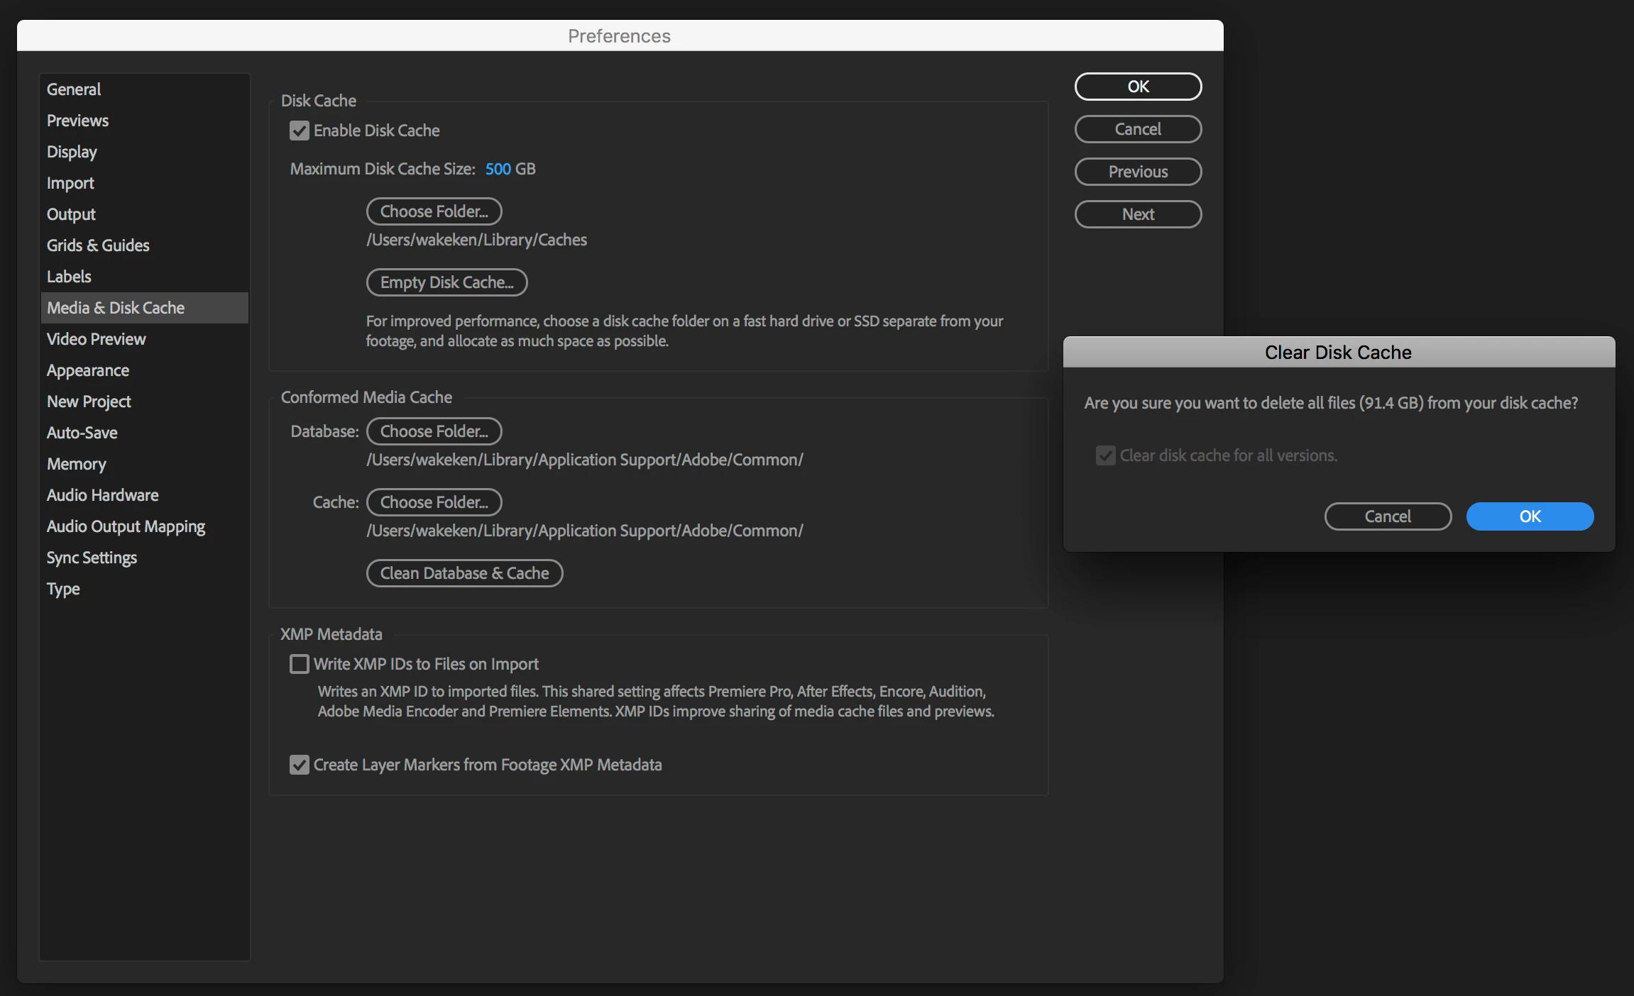Cancel the Clear Disk Cache dialog
Screen dimensions: 1634x996
tap(1387, 516)
